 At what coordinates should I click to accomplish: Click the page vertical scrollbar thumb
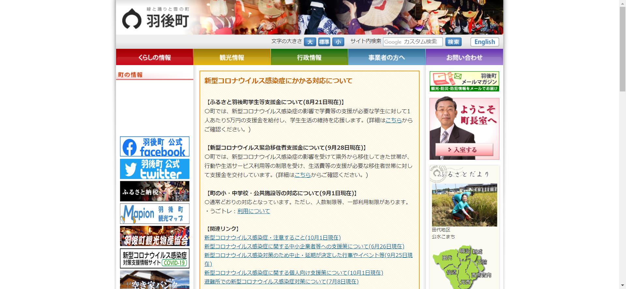(622, 49)
